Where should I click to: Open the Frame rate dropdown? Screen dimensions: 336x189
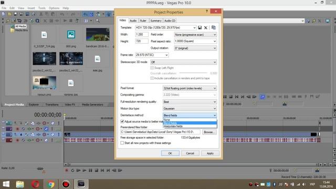pos(166,55)
